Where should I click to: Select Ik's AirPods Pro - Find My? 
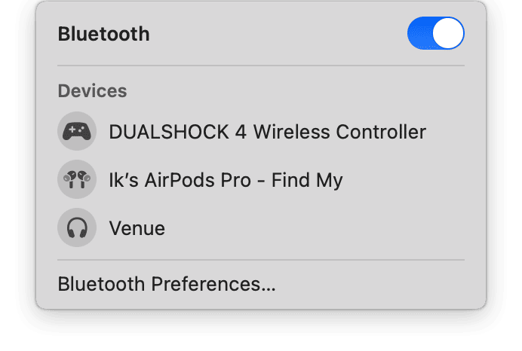click(226, 180)
